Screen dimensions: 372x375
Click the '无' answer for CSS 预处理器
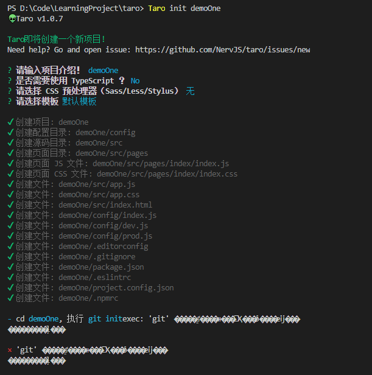(190, 91)
